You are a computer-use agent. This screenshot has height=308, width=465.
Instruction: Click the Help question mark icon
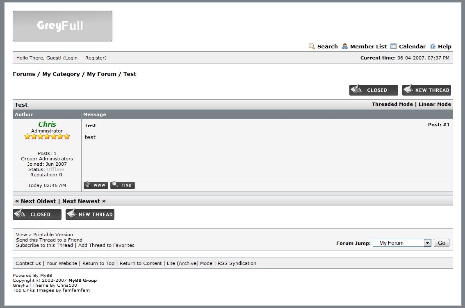(433, 47)
